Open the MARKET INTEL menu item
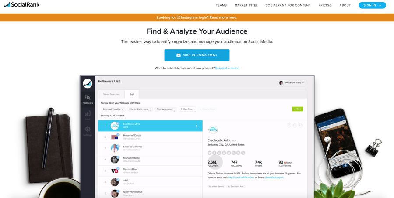Viewport: 394px width, 198px height. 246,5
